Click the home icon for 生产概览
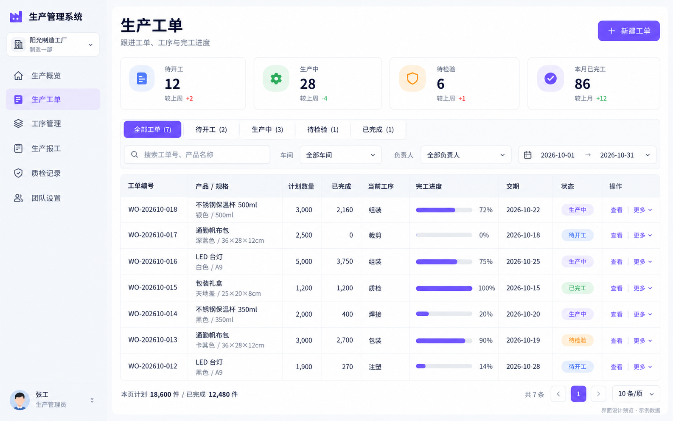 [x=18, y=76]
